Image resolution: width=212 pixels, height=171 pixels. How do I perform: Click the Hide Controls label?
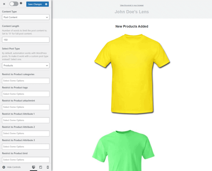[13, 167]
